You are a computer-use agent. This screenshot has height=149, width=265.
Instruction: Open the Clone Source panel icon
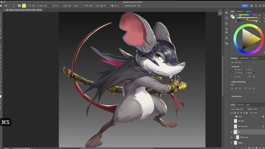click(226, 38)
